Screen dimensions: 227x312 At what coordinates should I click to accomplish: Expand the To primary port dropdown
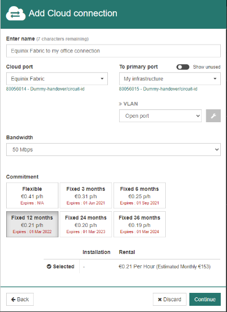[x=170, y=79]
